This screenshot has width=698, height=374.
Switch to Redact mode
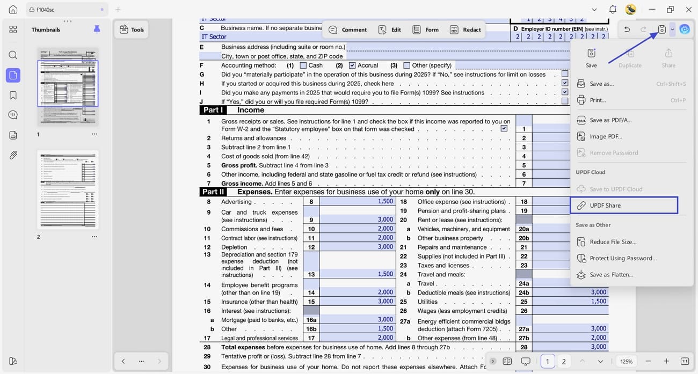click(x=466, y=30)
